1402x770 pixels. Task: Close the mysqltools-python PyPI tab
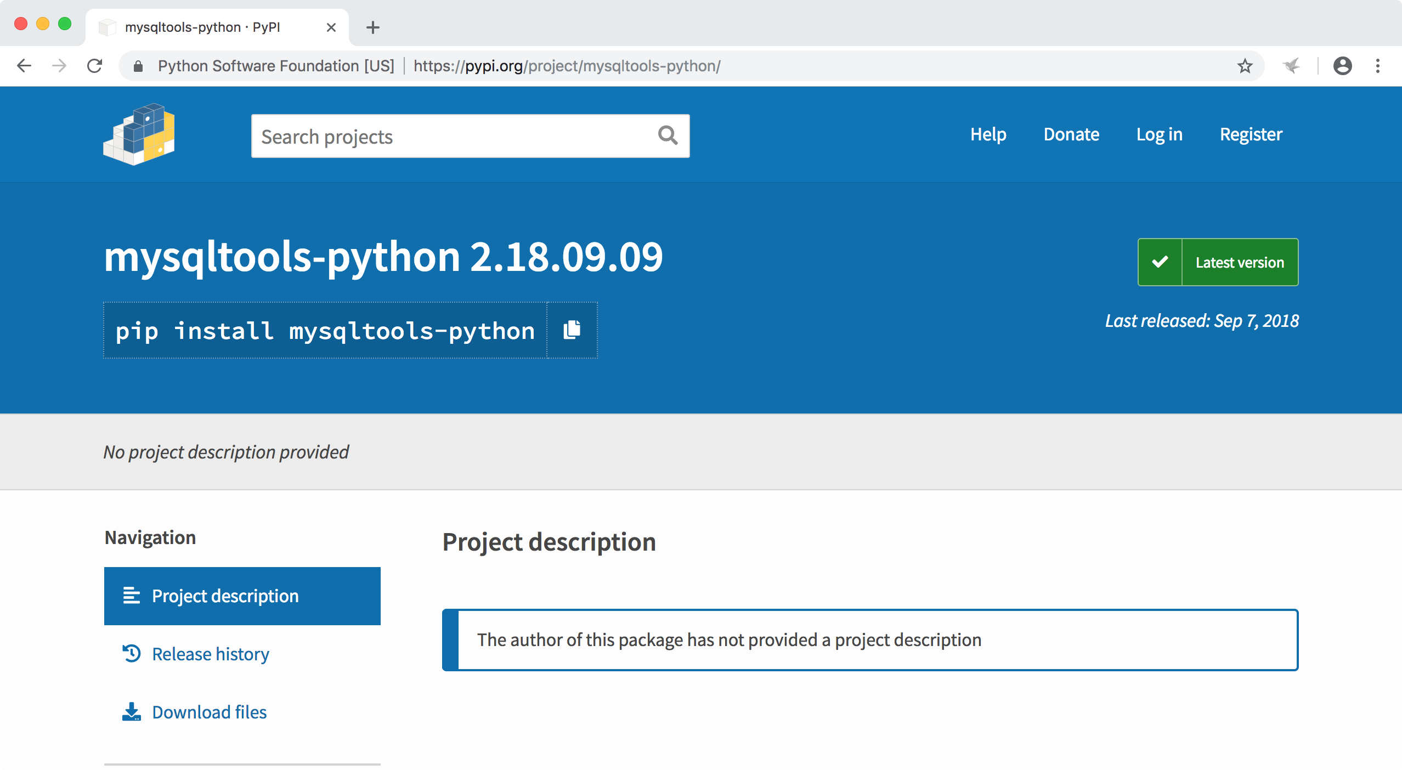tap(331, 27)
